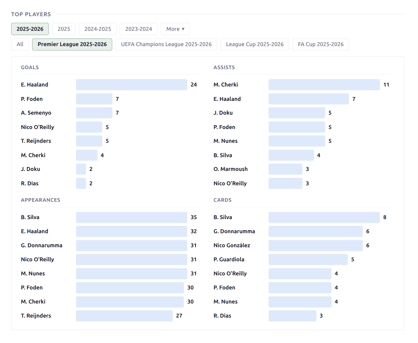Screen dimensions: 418x343
Task: Select E. Haaland in the Assists list
Action: (227, 99)
